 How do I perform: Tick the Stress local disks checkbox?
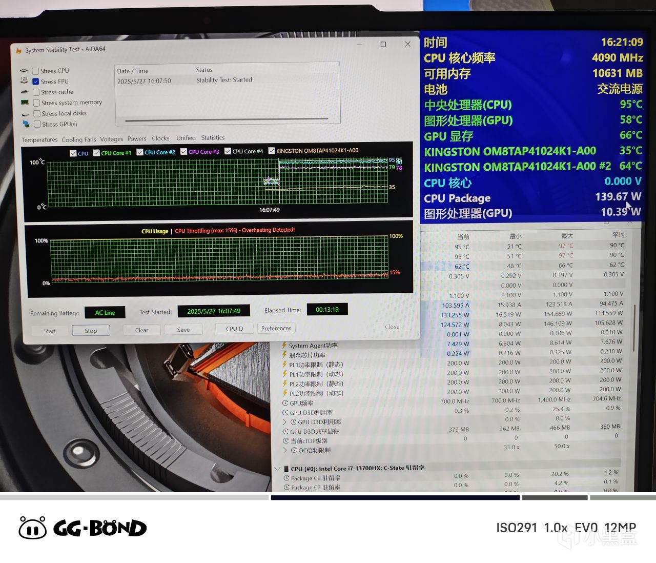click(37, 114)
